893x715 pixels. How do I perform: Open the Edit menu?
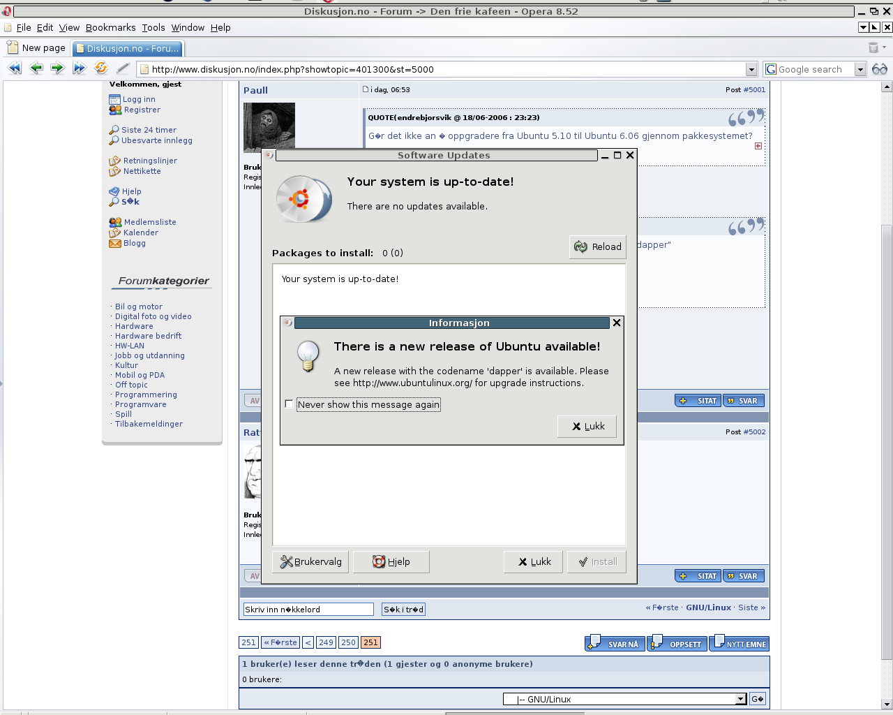pos(45,27)
